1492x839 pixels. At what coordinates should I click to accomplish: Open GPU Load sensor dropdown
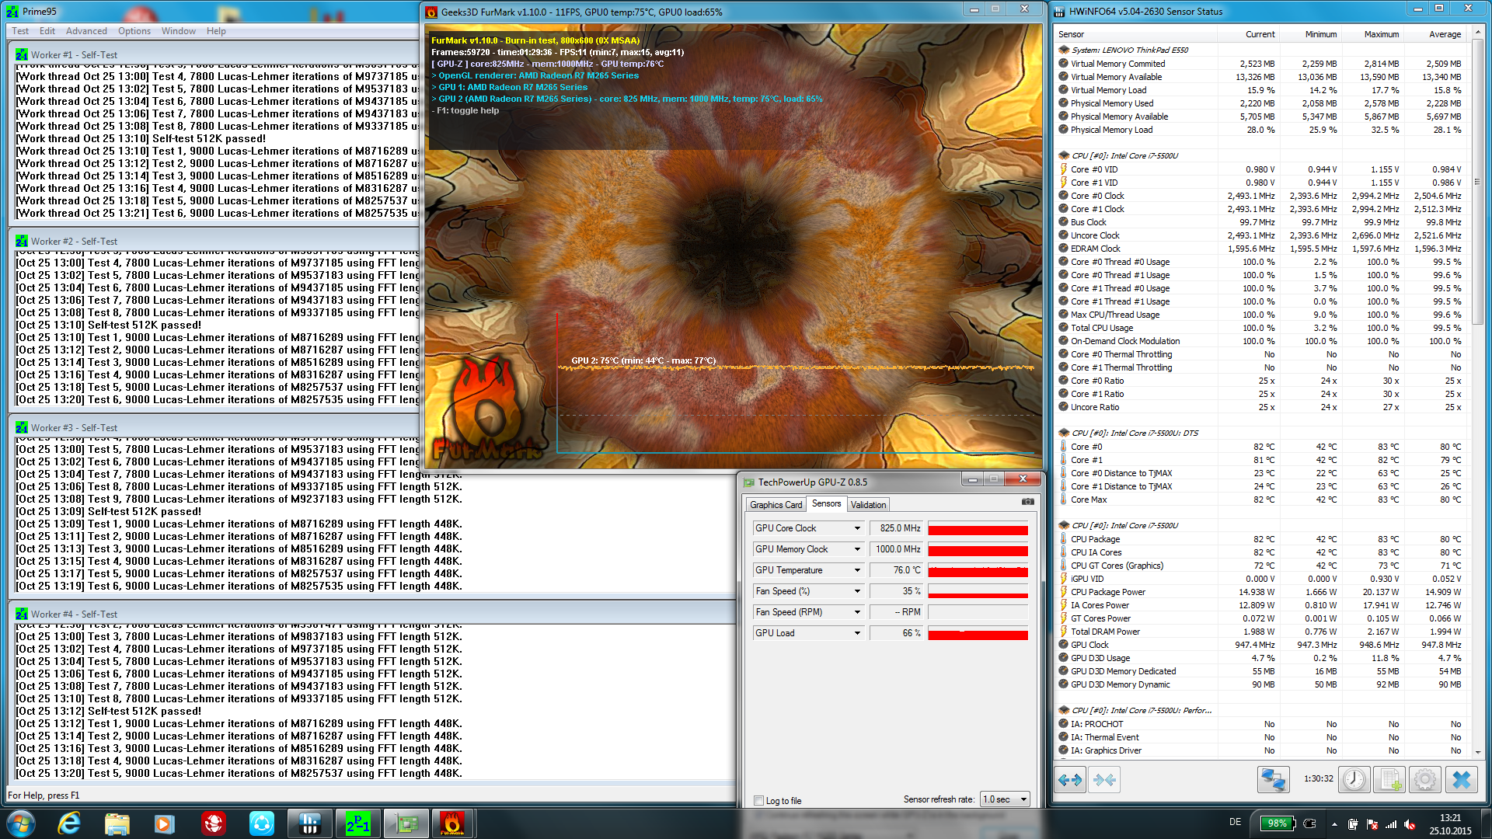point(857,633)
